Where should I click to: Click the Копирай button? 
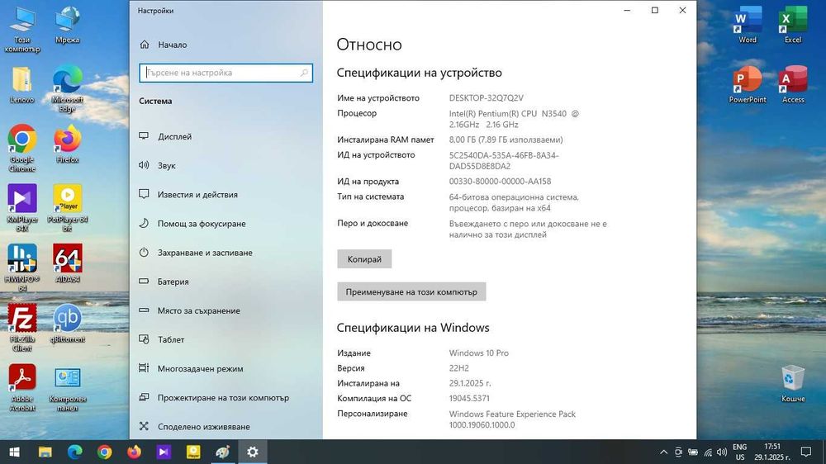coord(364,259)
